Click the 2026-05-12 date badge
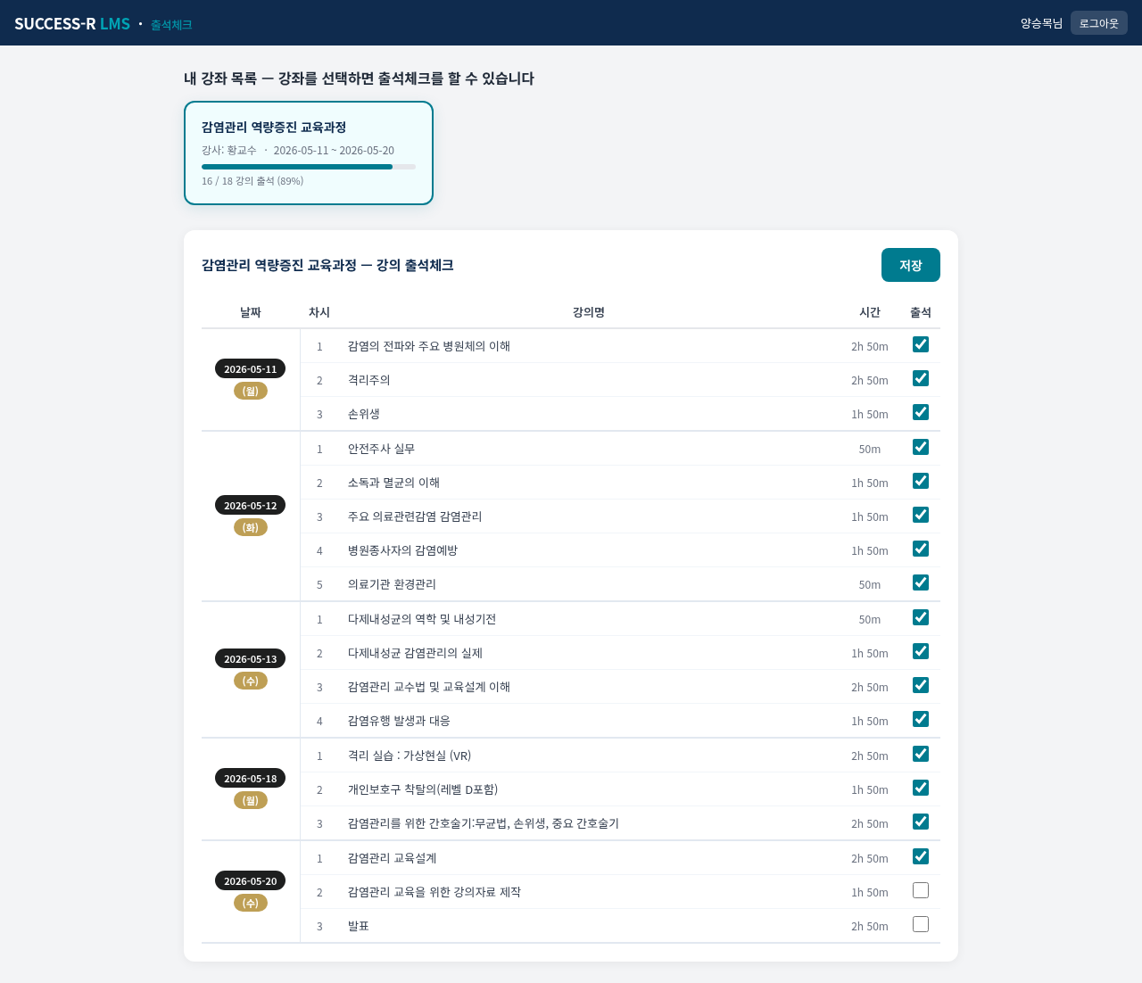Image resolution: width=1142 pixels, height=983 pixels. (x=251, y=505)
